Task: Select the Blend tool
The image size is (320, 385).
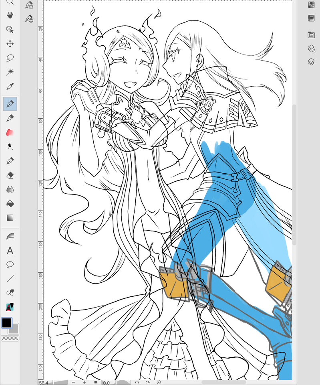Action: click(x=10, y=189)
